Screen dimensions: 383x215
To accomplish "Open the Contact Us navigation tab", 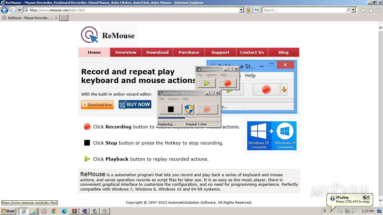I will pos(252,52).
